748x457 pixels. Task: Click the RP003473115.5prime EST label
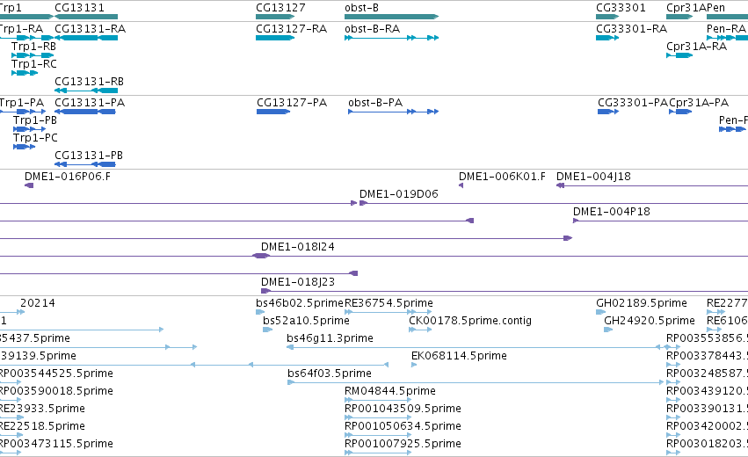click(x=56, y=444)
